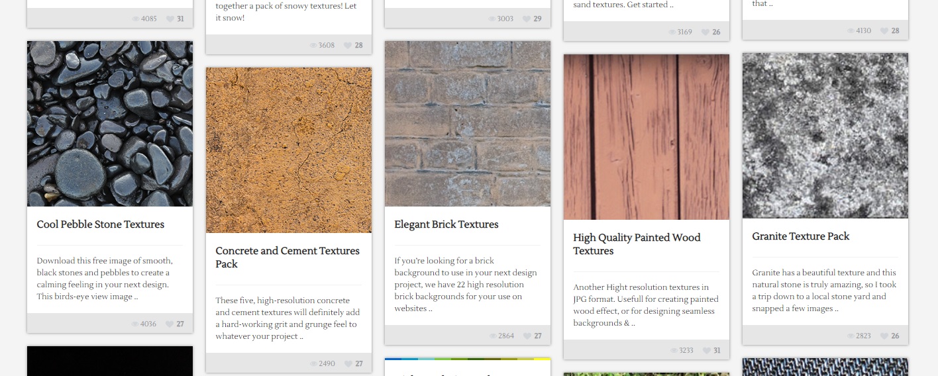Click the eye icon next to 4085 views

pyautogui.click(x=136, y=19)
